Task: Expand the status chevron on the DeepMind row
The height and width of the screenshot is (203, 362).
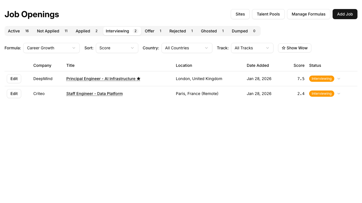Action: click(339, 79)
